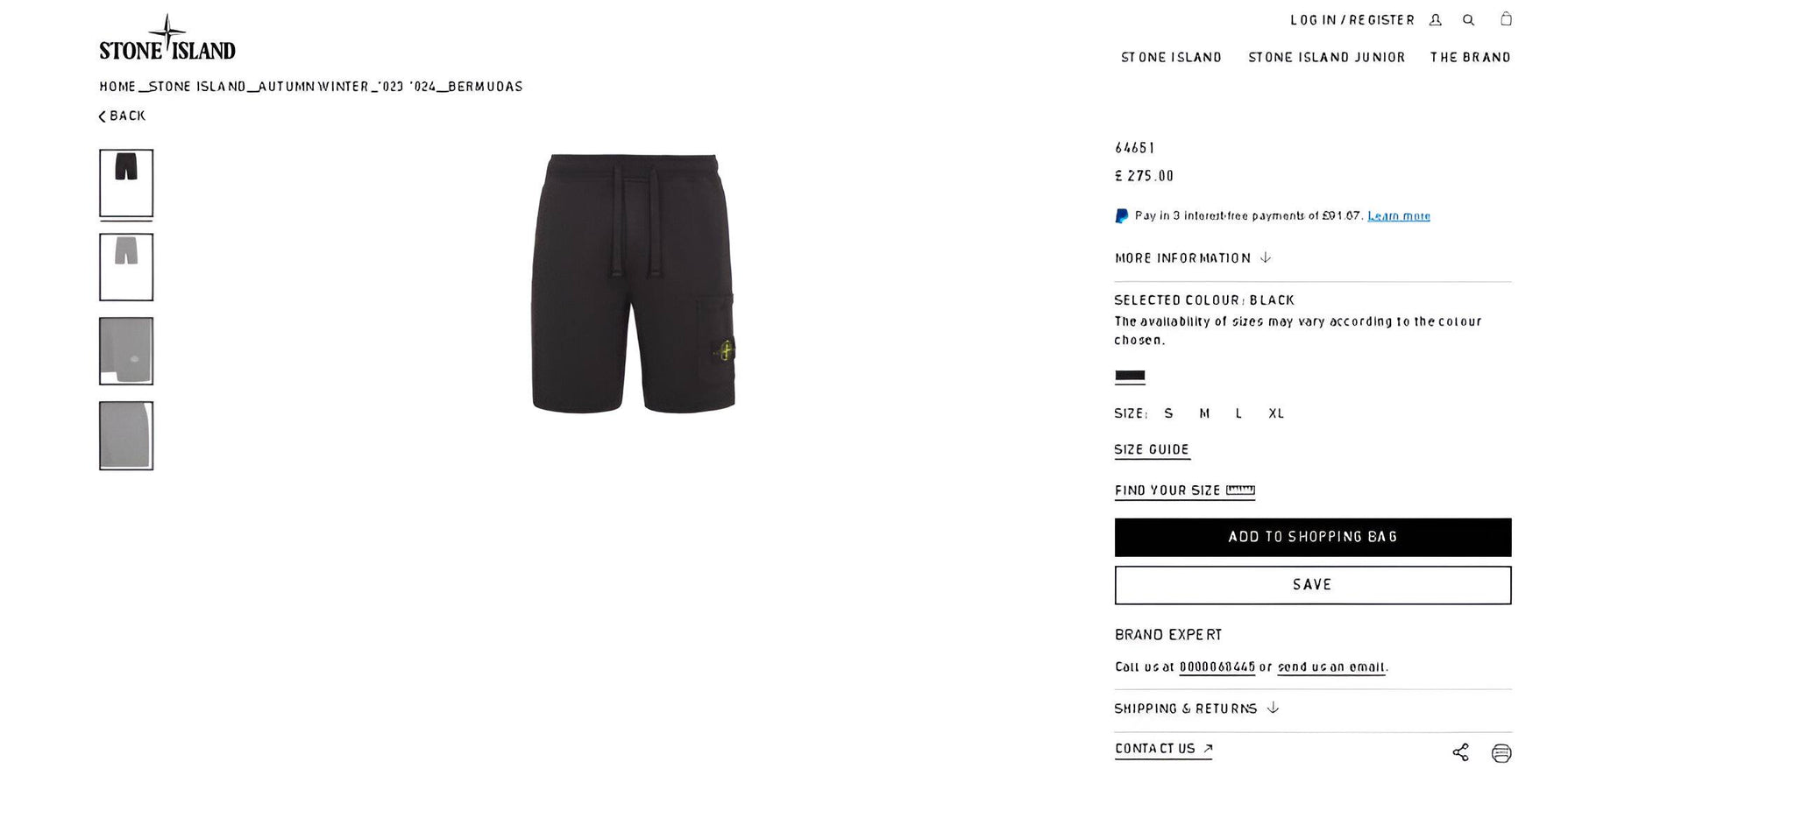Select size M
Screen dimensions: 1795x825
[x=1204, y=413]
